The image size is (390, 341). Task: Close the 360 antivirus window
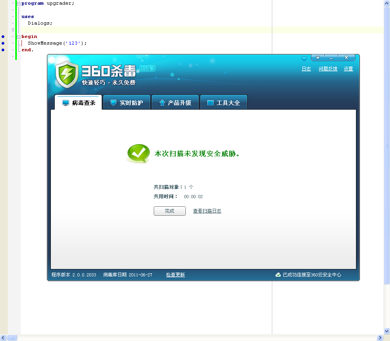point(346,58)
